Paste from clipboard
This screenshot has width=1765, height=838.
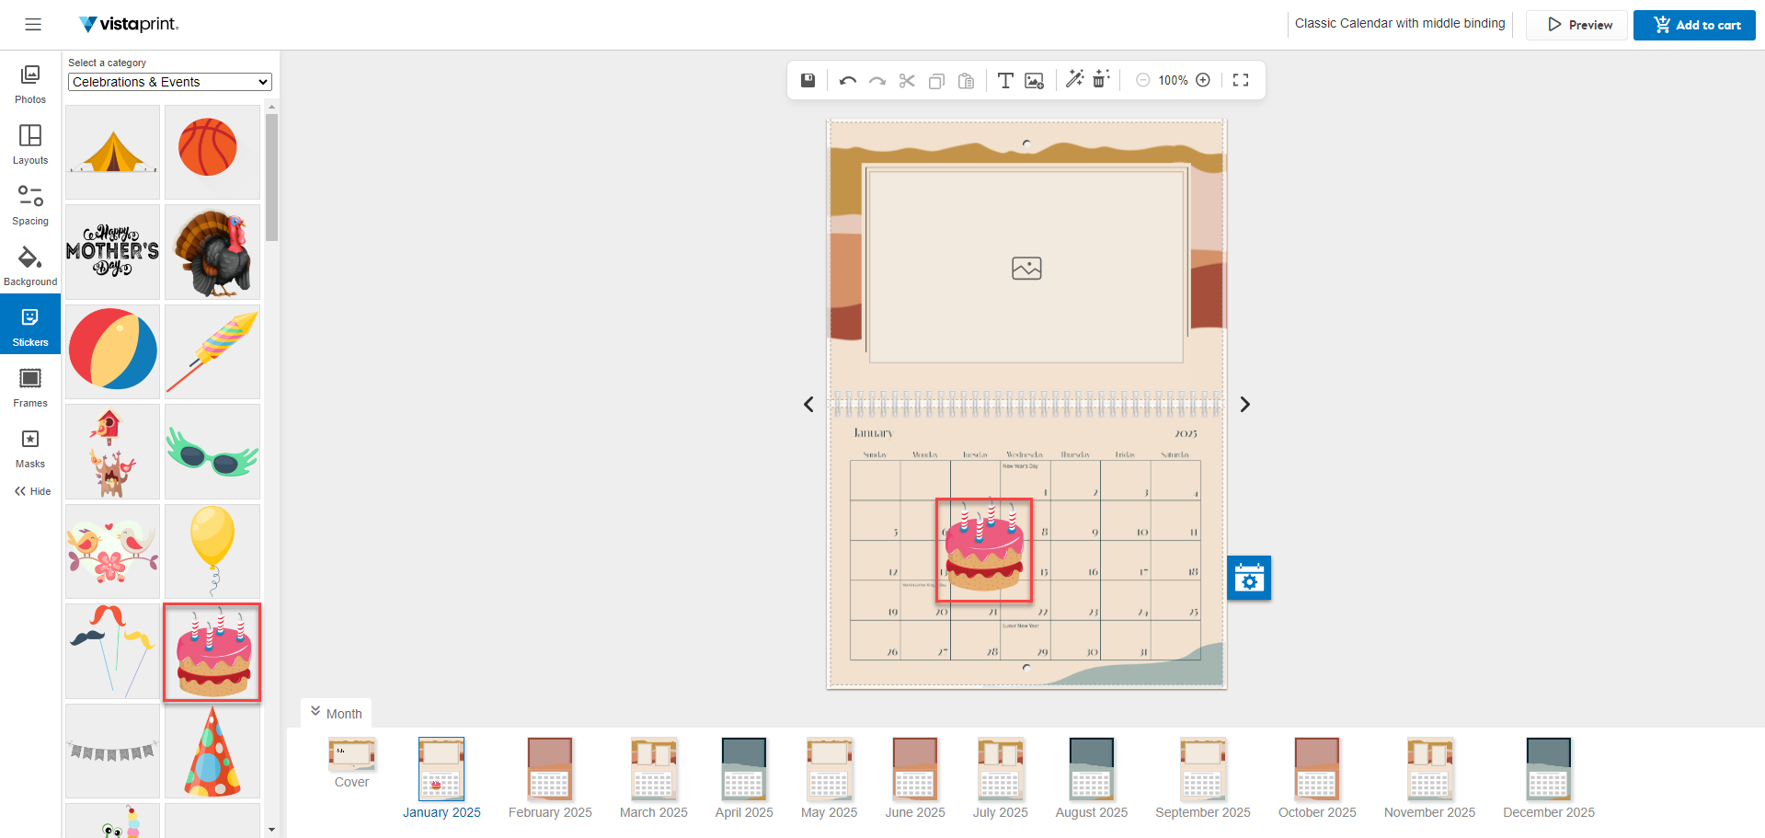click(x=966, y=80)
